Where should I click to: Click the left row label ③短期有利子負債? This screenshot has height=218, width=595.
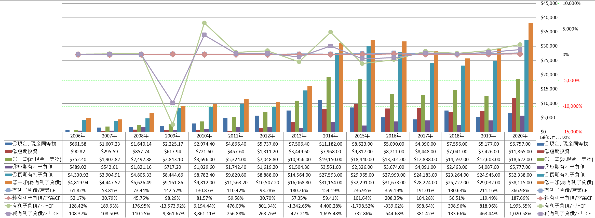tap(33, 167)
